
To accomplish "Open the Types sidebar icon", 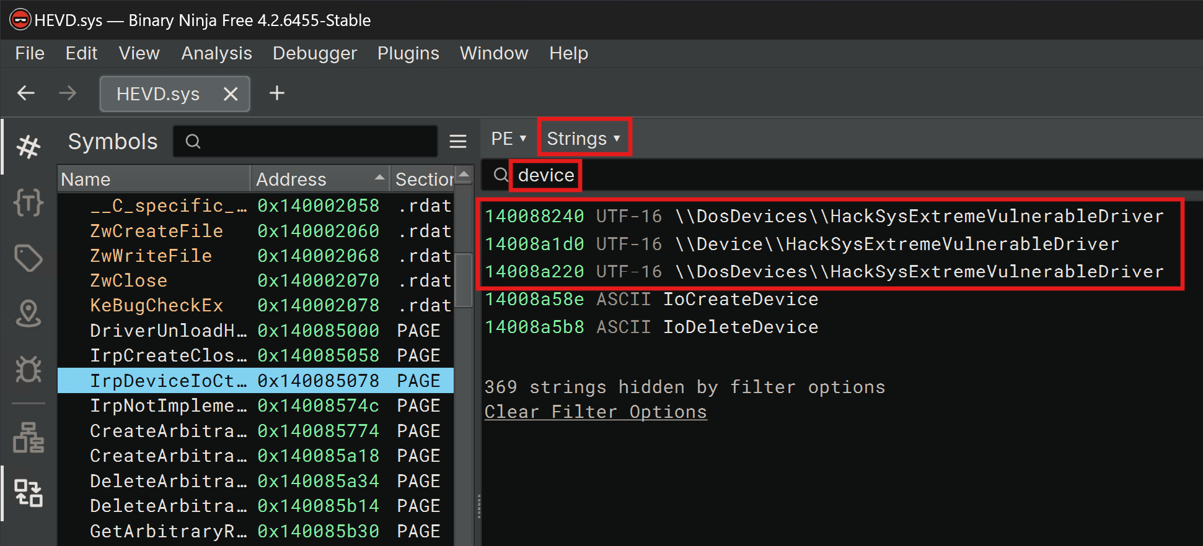I will point(29,202).
